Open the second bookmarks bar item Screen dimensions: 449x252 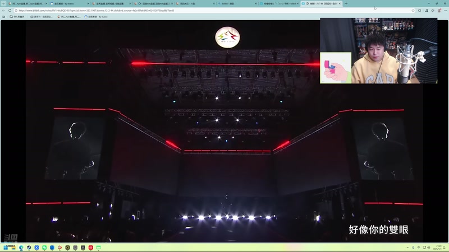[41, 17]
